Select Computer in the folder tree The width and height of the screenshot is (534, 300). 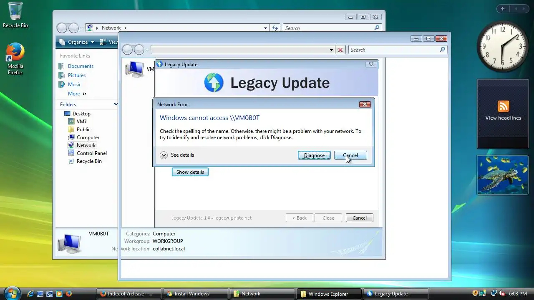88,137
